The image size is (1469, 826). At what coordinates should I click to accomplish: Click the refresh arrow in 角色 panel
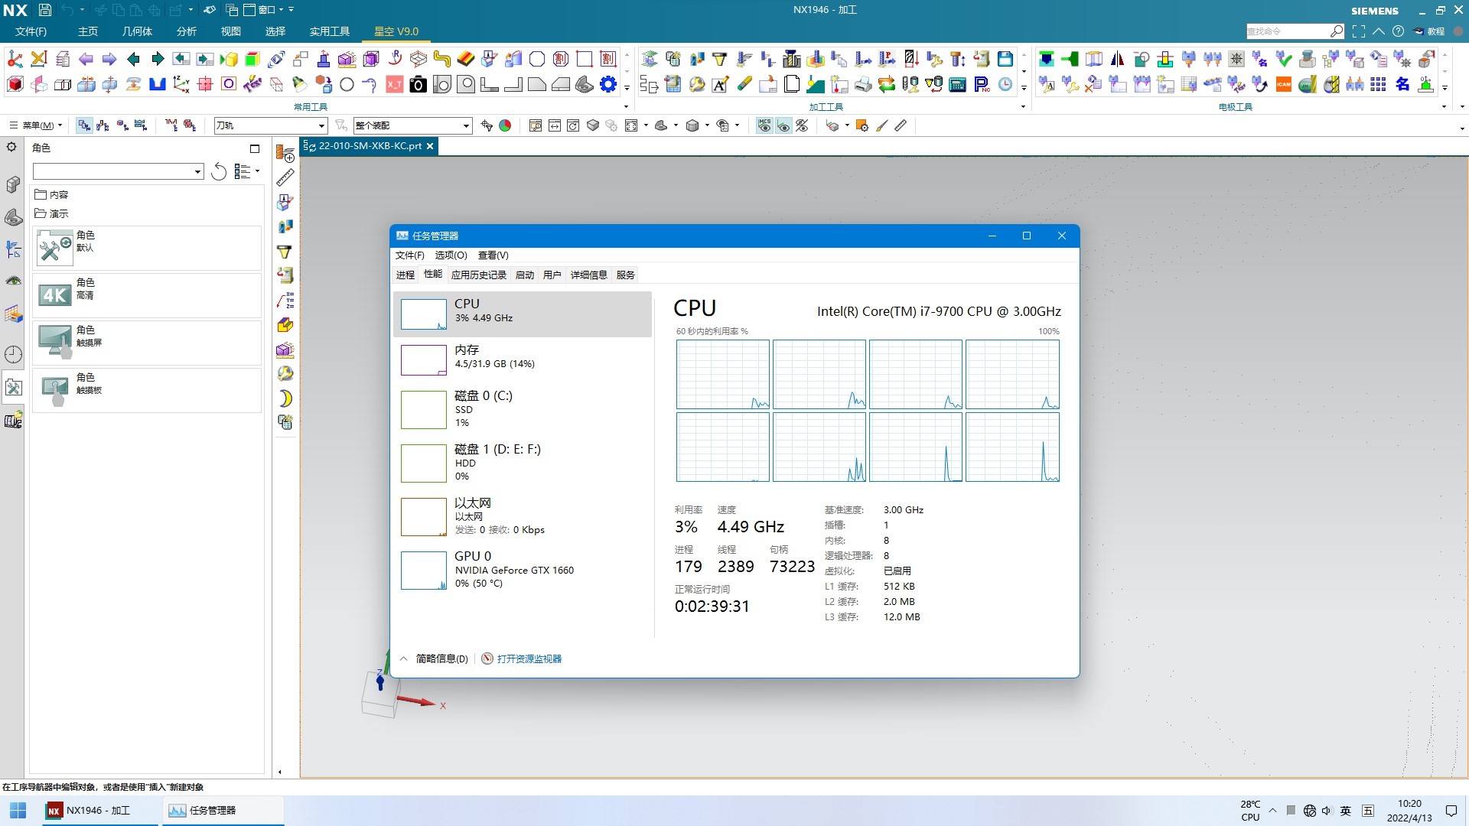click(x=219, y=171)
